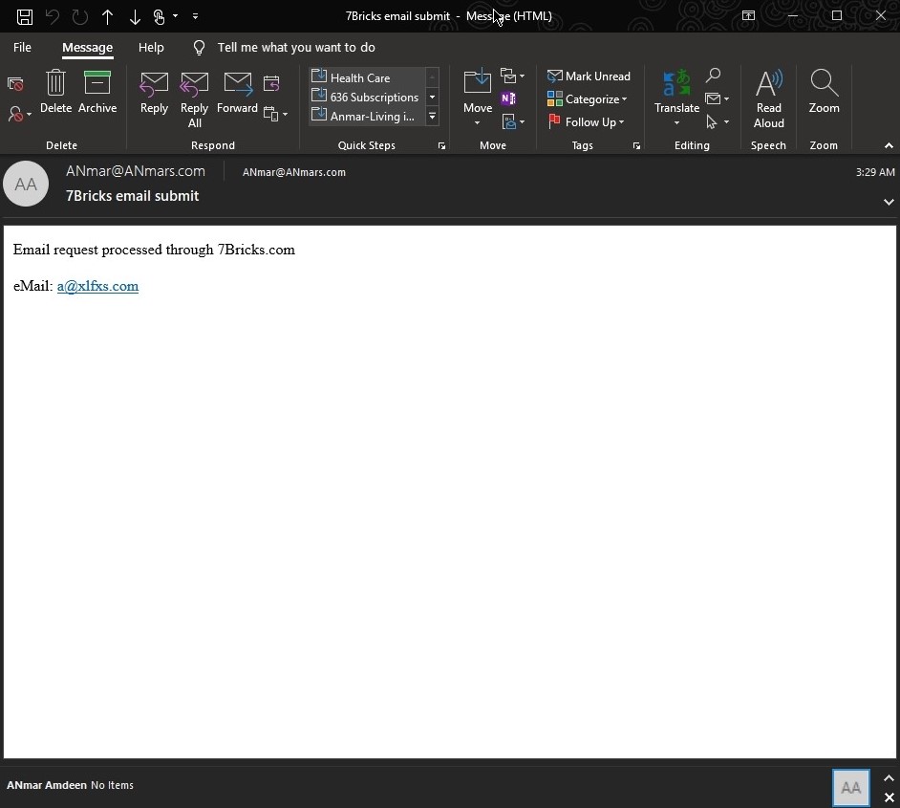Open the File menu

pos(22,48)
